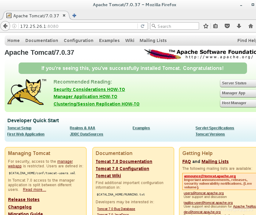256x215 pixels.
Task: Click the browser Back arrow button
Action: (5, 26)
